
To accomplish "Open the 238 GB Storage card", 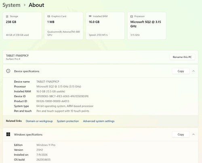I will pyautogui.click(x=22, y=26).
